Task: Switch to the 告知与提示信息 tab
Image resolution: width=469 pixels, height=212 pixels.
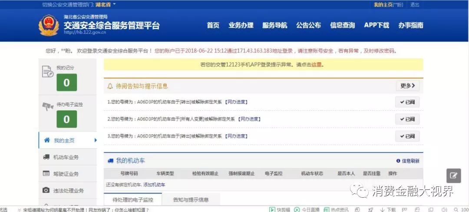Action: 191,200
